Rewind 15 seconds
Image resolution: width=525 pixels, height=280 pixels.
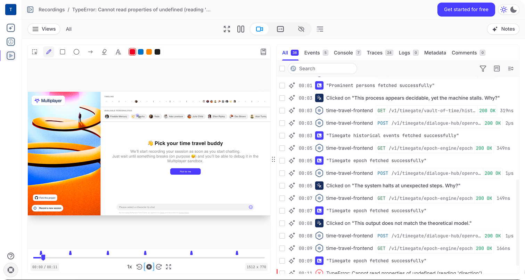click(x=139, y=267)
